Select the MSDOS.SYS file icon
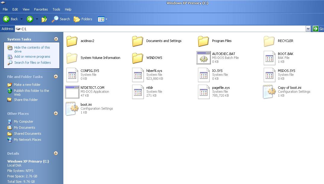 pyautogui.click(x=269, y=75)
